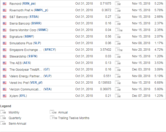Click the 3M quarterly icon in Sierra Bancorp row
Screen dimensions: 166x132
click(118, 23)
